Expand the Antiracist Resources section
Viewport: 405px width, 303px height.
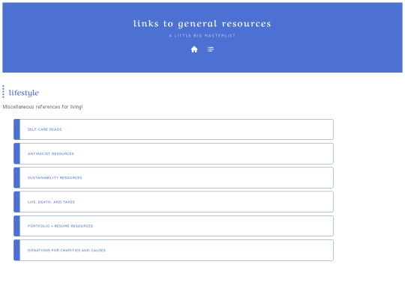[x=173, y=153]
